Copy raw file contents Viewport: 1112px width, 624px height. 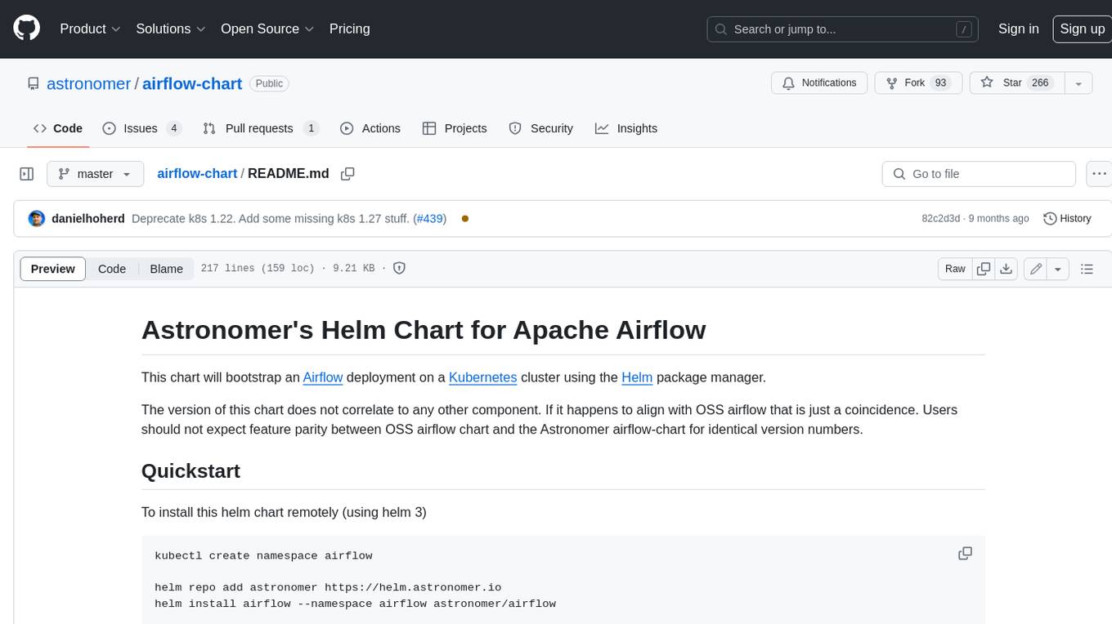coord(984,269)
